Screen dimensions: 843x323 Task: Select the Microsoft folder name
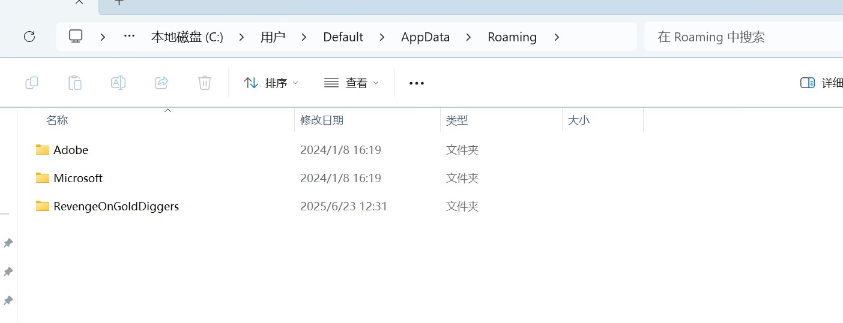(x=78, y=178)
